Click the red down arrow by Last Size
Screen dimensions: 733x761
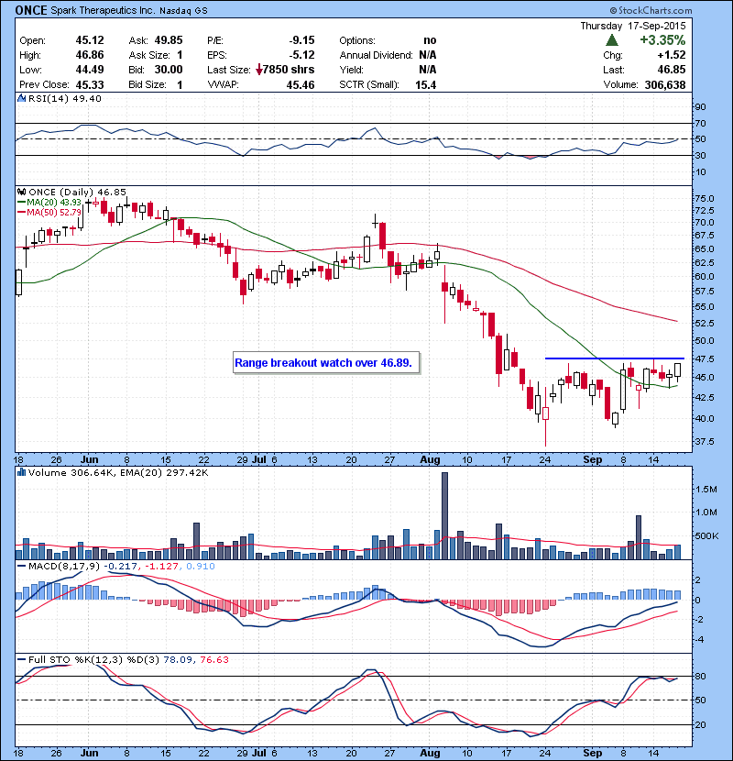click(x=259, y=70)
